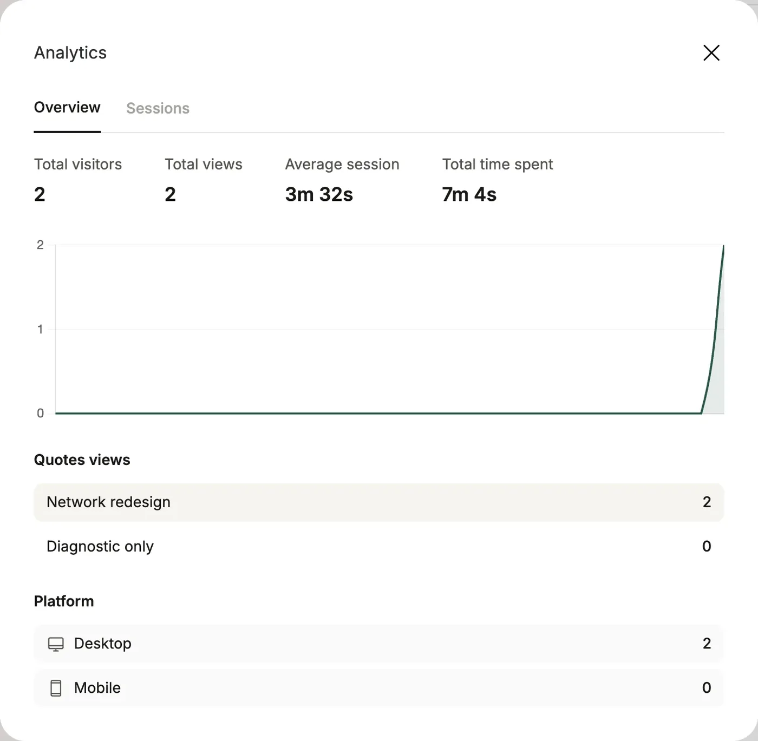Click the Total visitors value 2
Screen dimensions: 758x741
(40, 194)
